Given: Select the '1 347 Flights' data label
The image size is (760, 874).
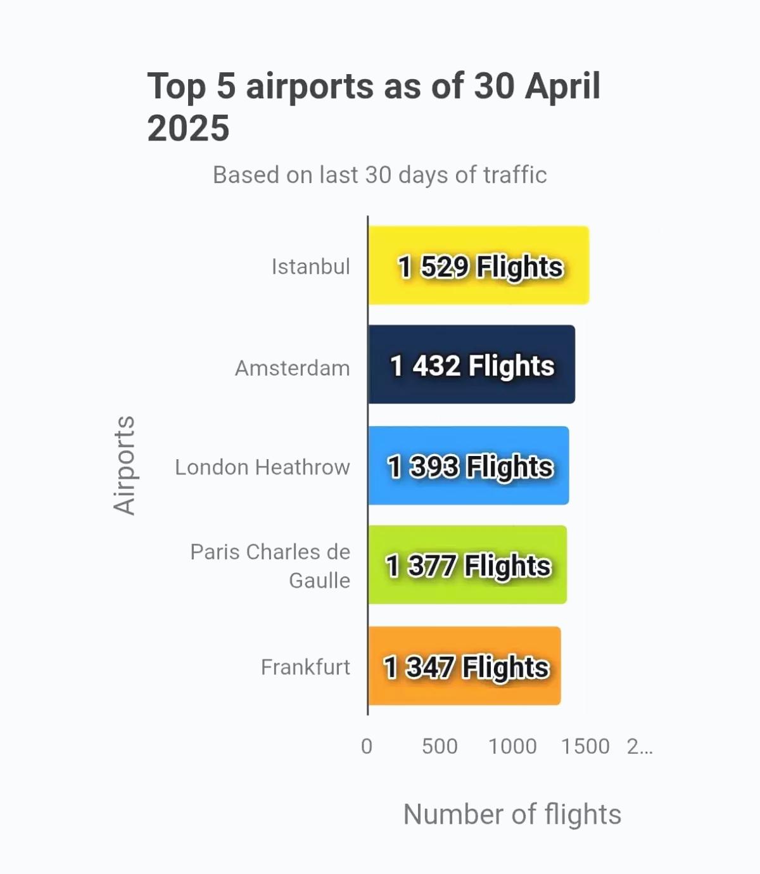Looking at the screenshot, I should point(467,667).
